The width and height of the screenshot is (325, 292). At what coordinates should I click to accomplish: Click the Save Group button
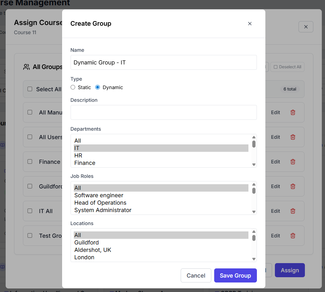[x=235, y=275]
